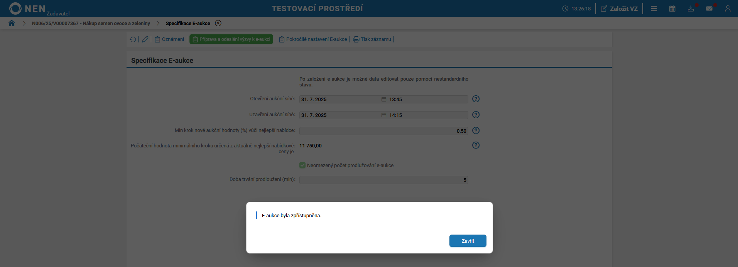Click the refresh record icon
Image resolution: width=738 pixels, height=267 pixels.
[133, 39]
